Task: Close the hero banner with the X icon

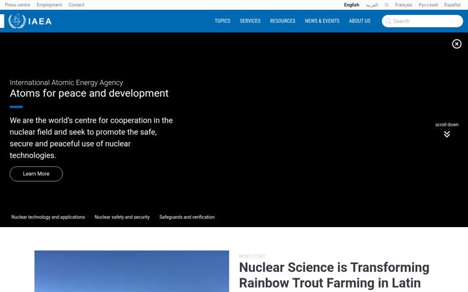Action: (x=456, y=44)
